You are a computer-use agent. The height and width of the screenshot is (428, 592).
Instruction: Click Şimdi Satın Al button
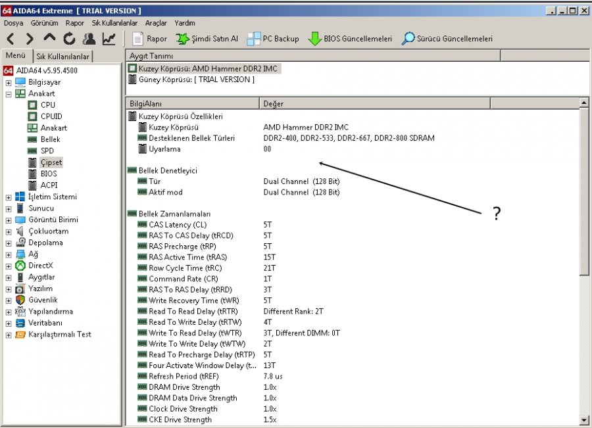pos(207,39)
